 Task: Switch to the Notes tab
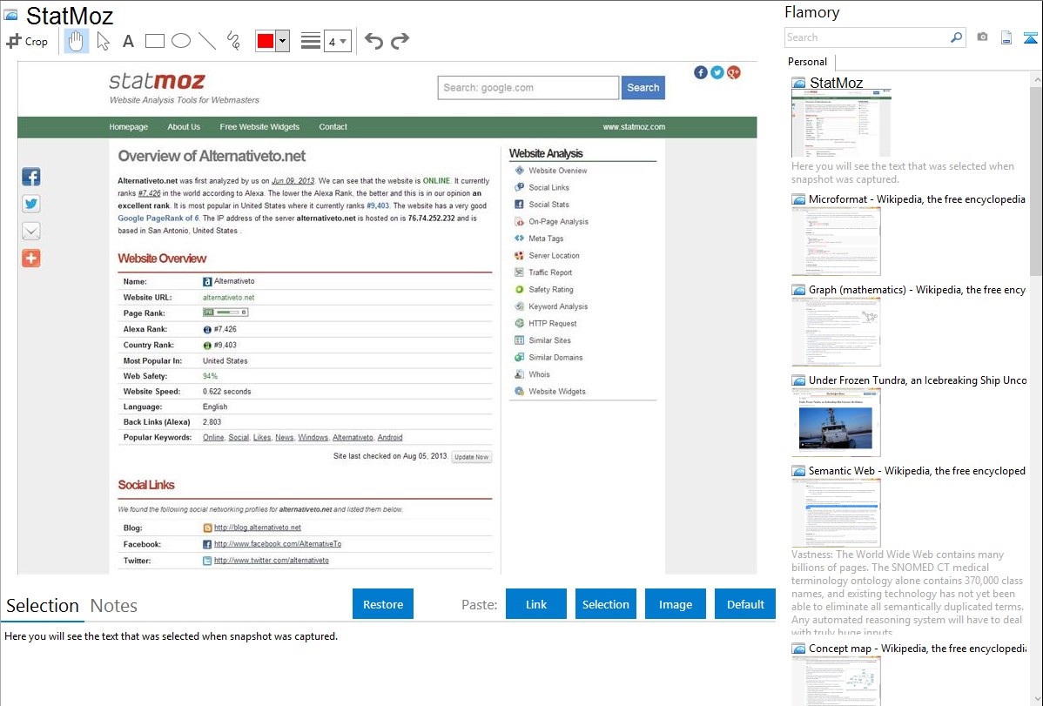pyautogui.click(x=114, y=606)
